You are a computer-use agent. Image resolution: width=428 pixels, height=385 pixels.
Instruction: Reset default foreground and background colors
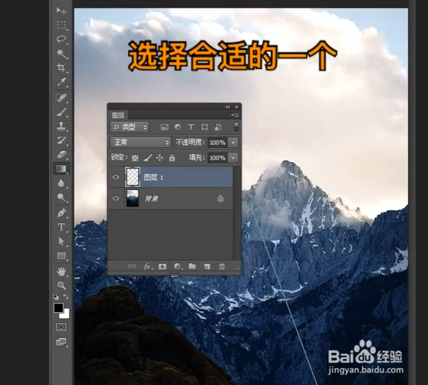point(56,297)
